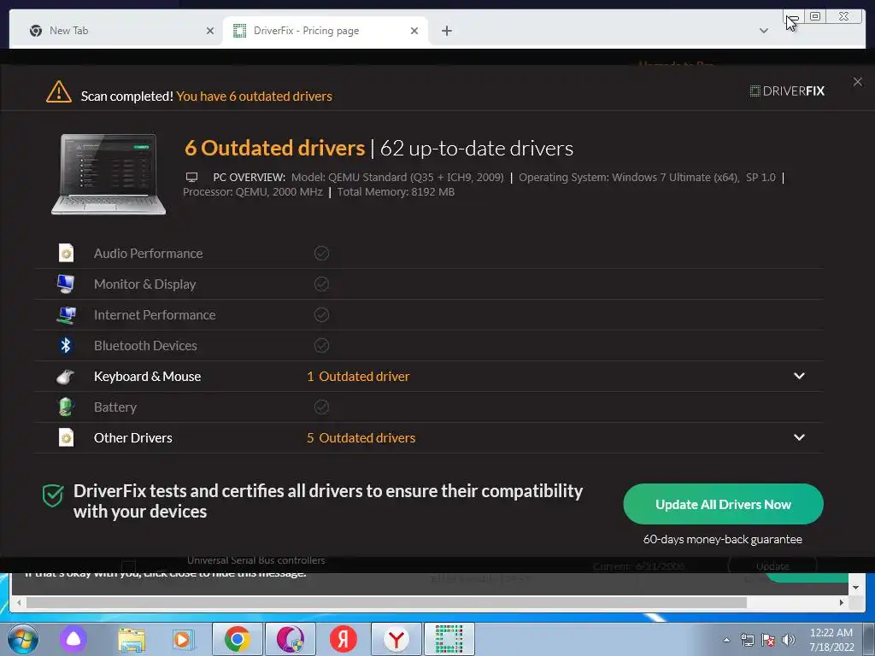Viewport: 875px width, 656px height.
Task: Open the Windows Start menu
Action: [22, 639]
